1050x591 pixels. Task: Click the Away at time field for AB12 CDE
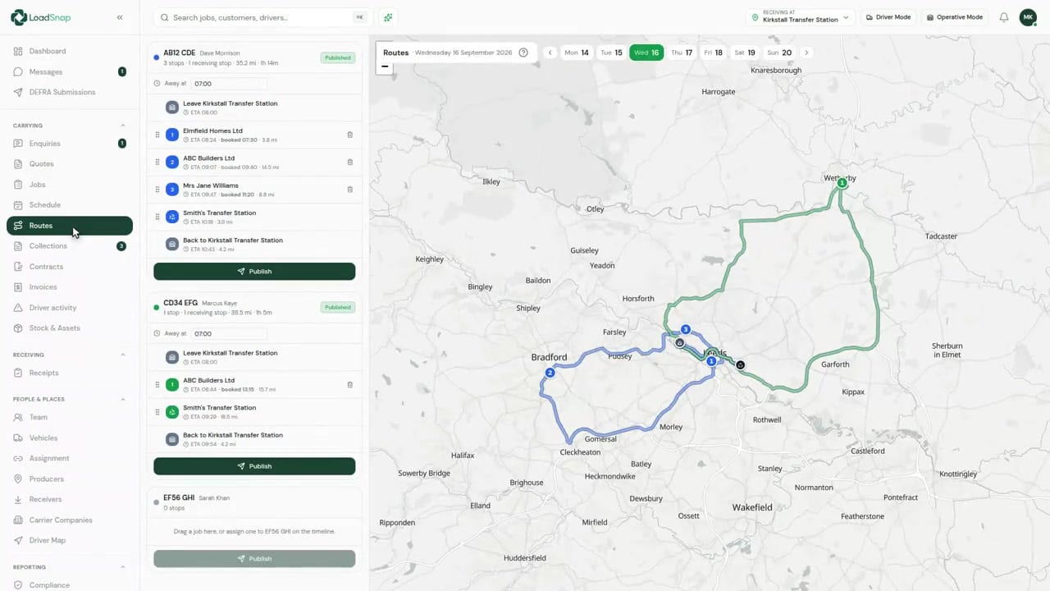(229, 84)
